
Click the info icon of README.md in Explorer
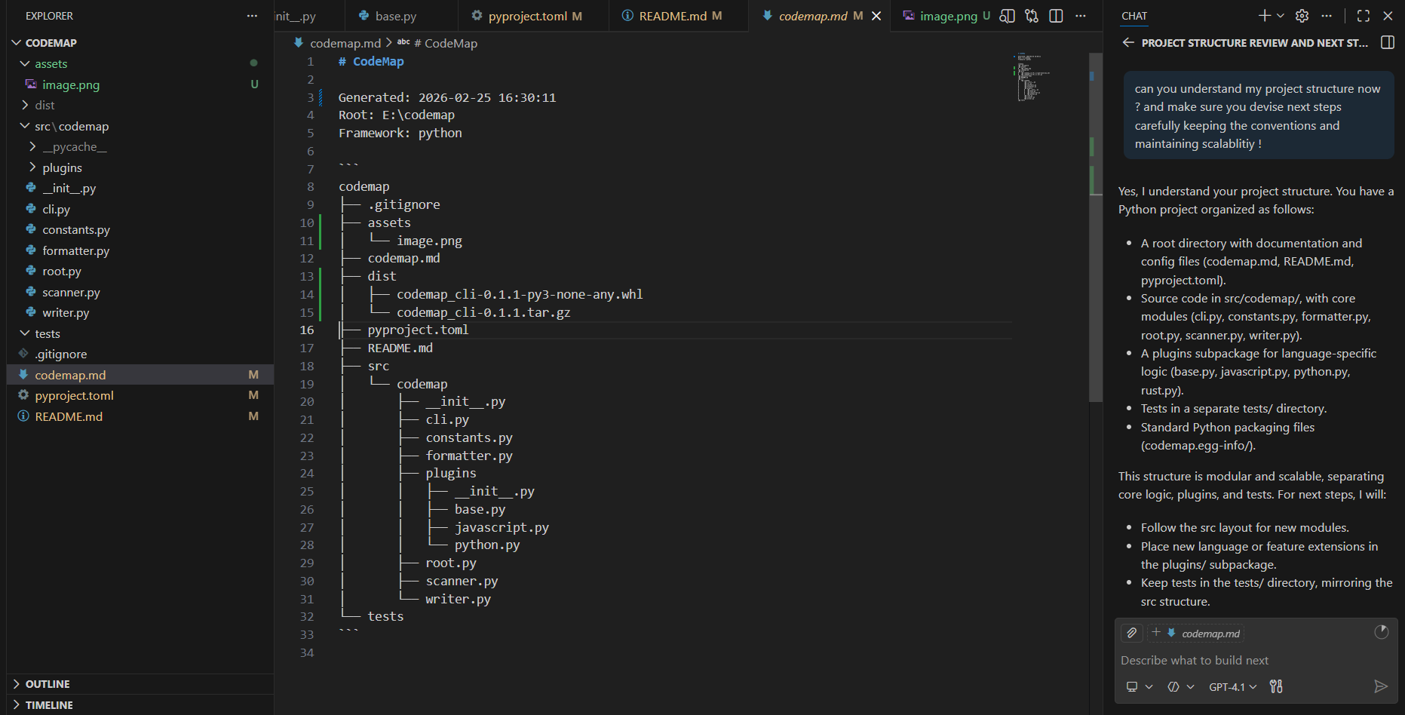pos(23,416)
